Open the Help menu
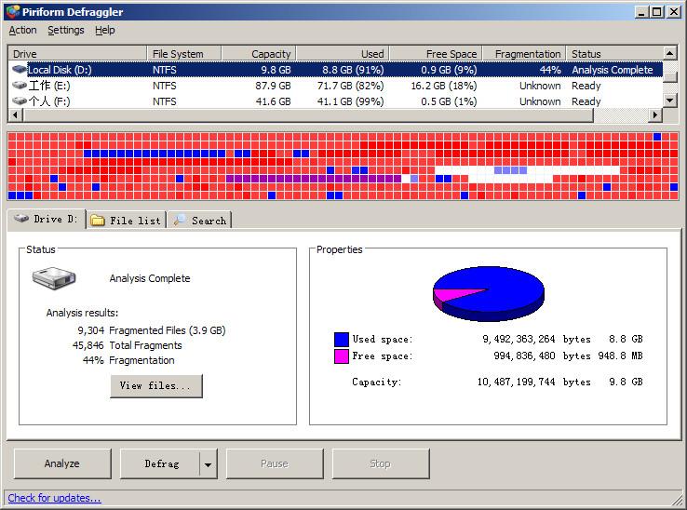This screenshot has height=510, width=687. (x=105, y=30)
